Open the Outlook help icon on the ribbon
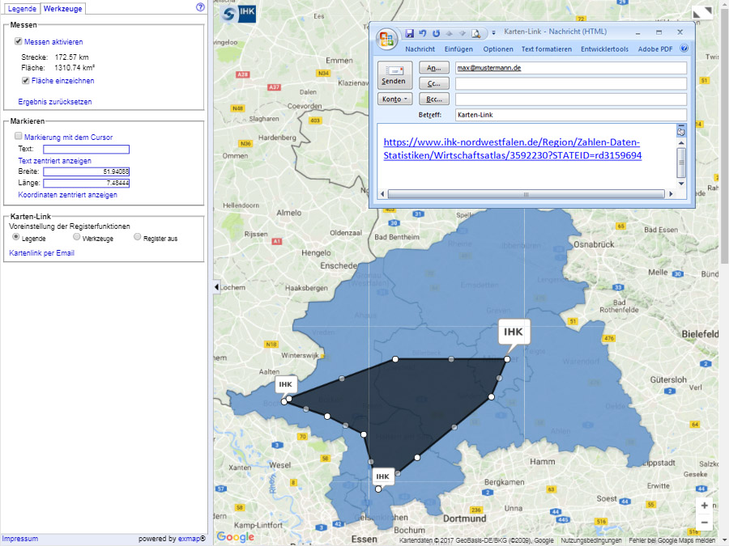This screenshot has width=729, height=546. point(684,49)
